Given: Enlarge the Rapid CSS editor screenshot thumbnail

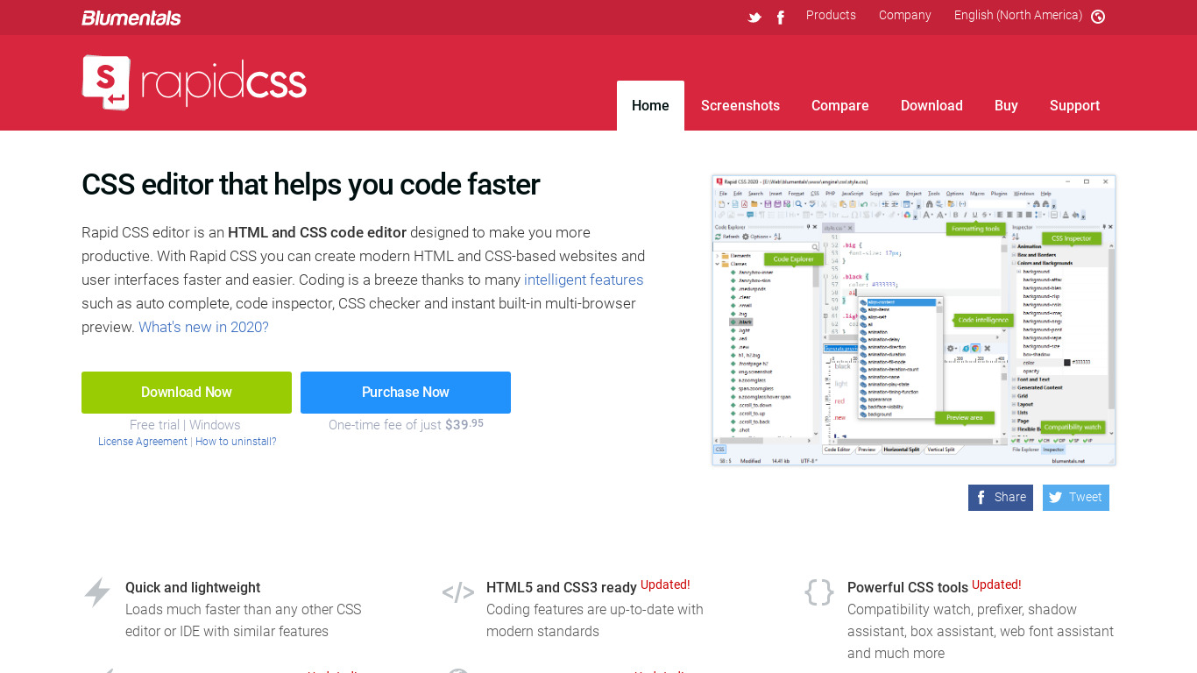Looking at the screenshot, I should pyautogui.click(x=914, y=321).
